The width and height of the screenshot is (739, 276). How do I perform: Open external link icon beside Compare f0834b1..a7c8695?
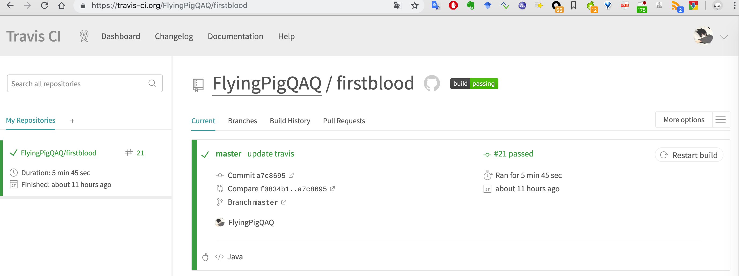coord(333,188)
